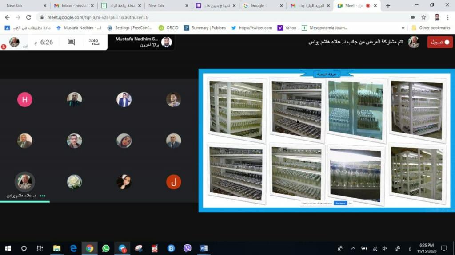Image resolution: width=455 pixels, height=255 pixels.
Task: Expand the bookmarks overflow chevron
Action: pyautogui.click(x=403, y=27)
